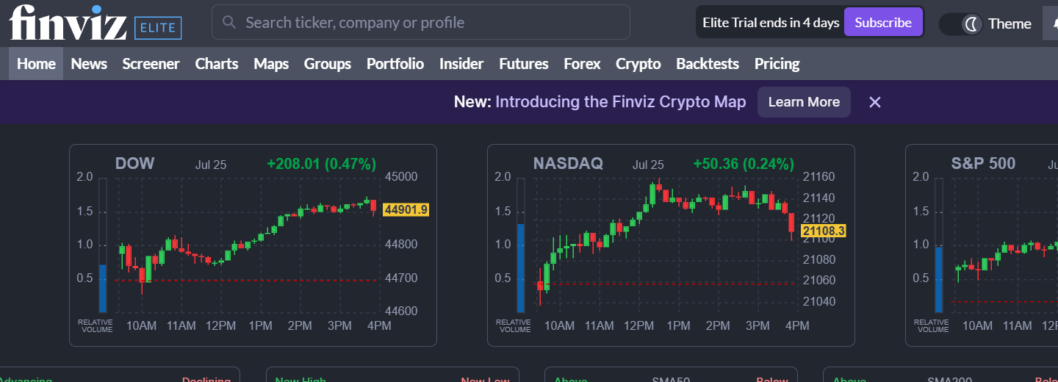This screenshot has width=1058, height=382.
Task: Click DOW price label 44901.9
Action: click(x=406, y=210)
